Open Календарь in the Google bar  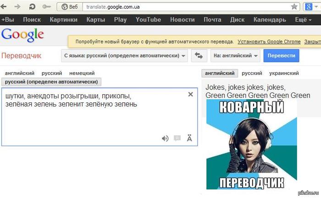click(x=270, y=20)
